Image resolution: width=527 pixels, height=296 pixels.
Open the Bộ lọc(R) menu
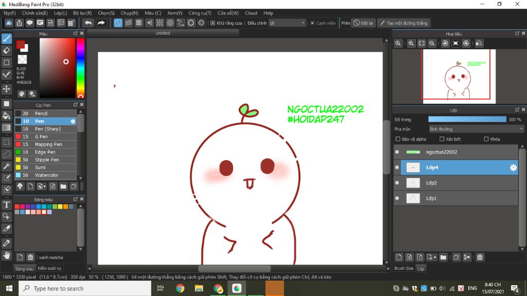82,13
